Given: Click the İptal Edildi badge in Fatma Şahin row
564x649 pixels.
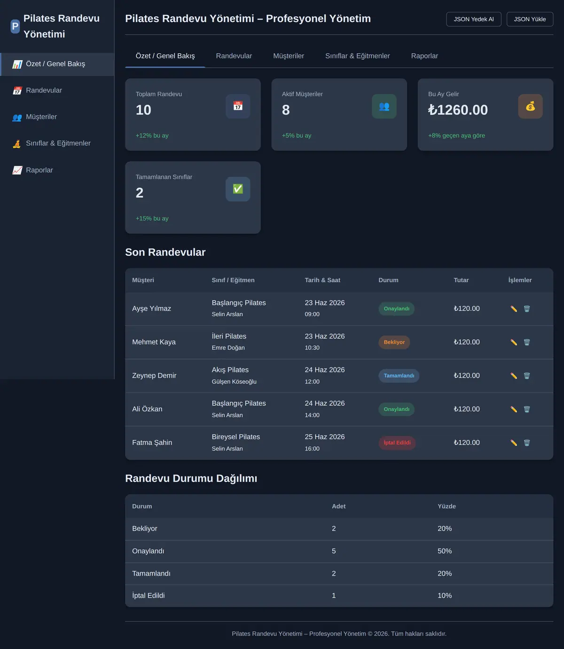Looking at the screenshot, I should click(x=397, y=443).
